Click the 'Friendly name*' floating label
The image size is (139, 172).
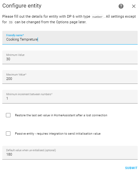(x=15, y=35)
